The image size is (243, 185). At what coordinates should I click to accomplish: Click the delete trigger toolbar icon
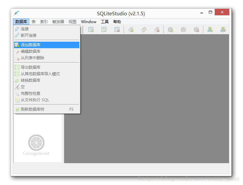196,30
